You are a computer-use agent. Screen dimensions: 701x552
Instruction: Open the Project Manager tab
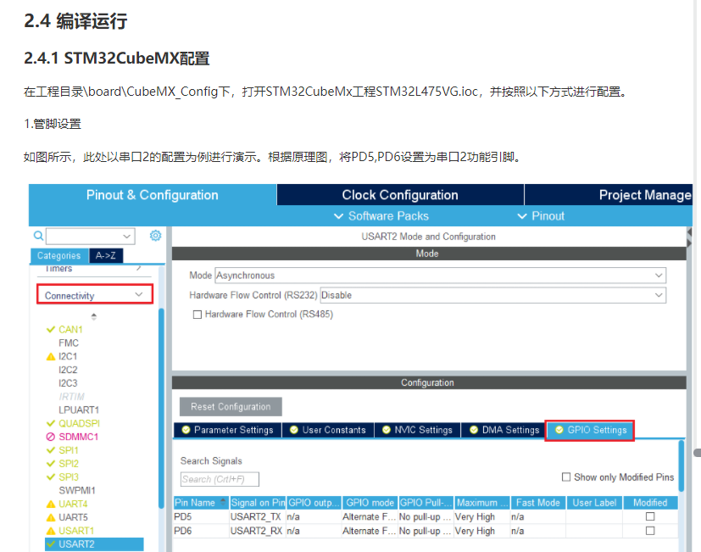[x=609, y=195]
